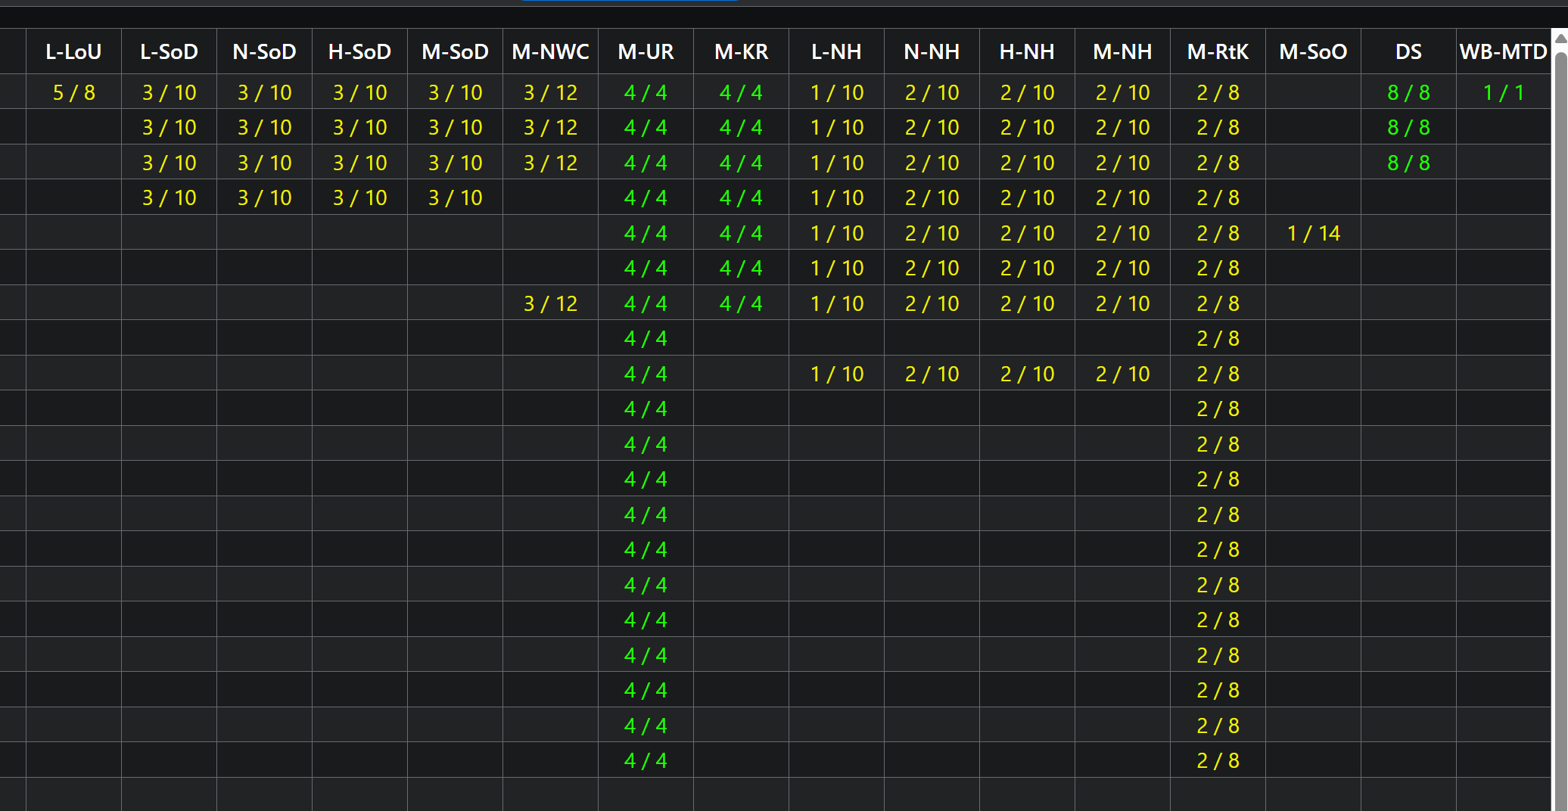Screen dimensions: 1568x811
Task: Click the H-SoD column header
Action: pos(359,51)
